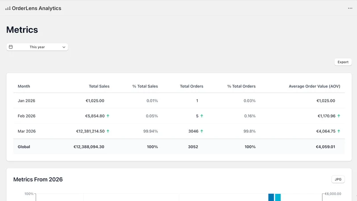Click the up arrow next to 3046 orders

coord(202,131)
